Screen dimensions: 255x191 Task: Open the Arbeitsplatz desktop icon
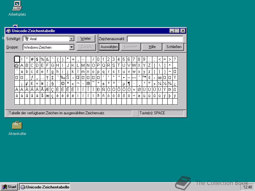tap(17, 9)
